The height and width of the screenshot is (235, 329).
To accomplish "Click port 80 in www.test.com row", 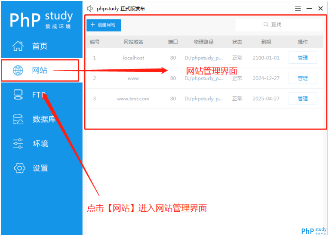I will click(173, 99).
